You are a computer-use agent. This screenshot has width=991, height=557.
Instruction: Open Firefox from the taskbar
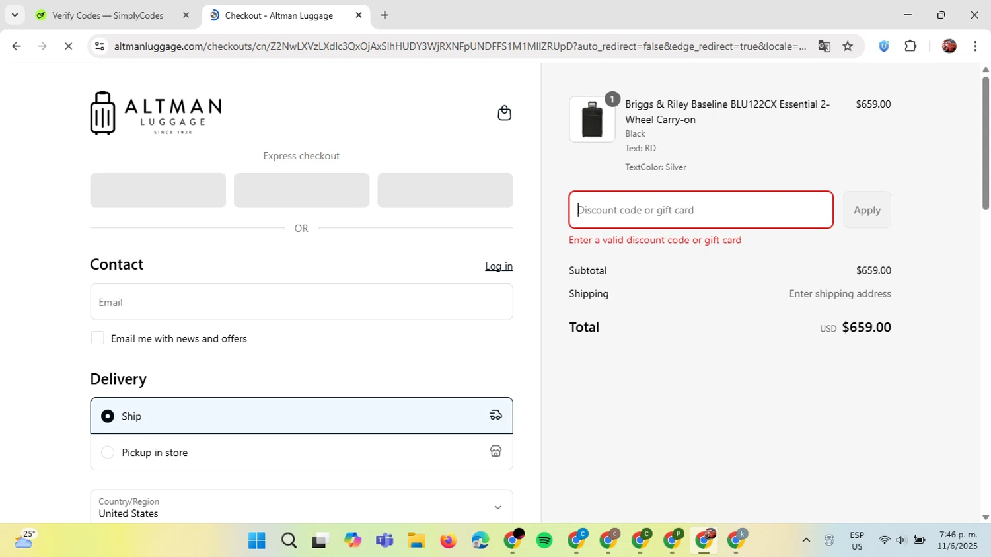449,540
